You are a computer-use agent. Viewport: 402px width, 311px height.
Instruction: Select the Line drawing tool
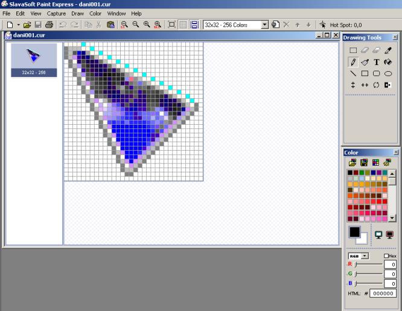tap(353, 74)
